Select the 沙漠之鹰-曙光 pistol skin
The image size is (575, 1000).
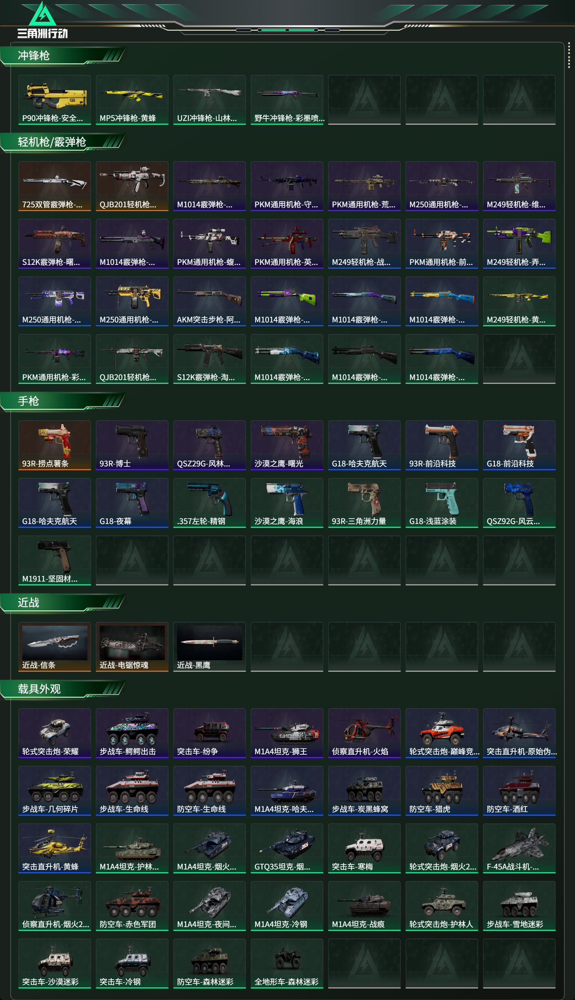tap(287, 445)
